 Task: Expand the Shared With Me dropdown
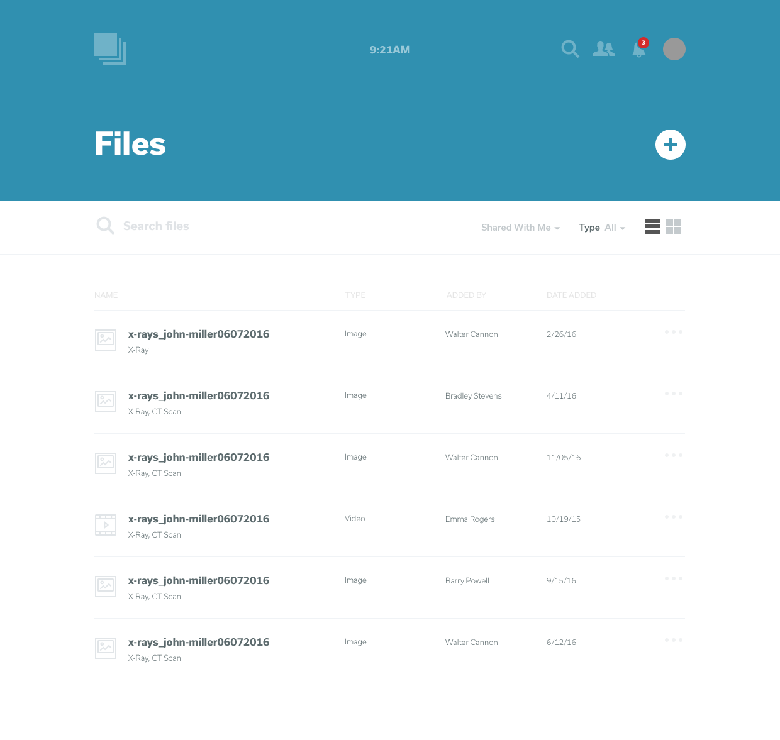pos(520,228)
